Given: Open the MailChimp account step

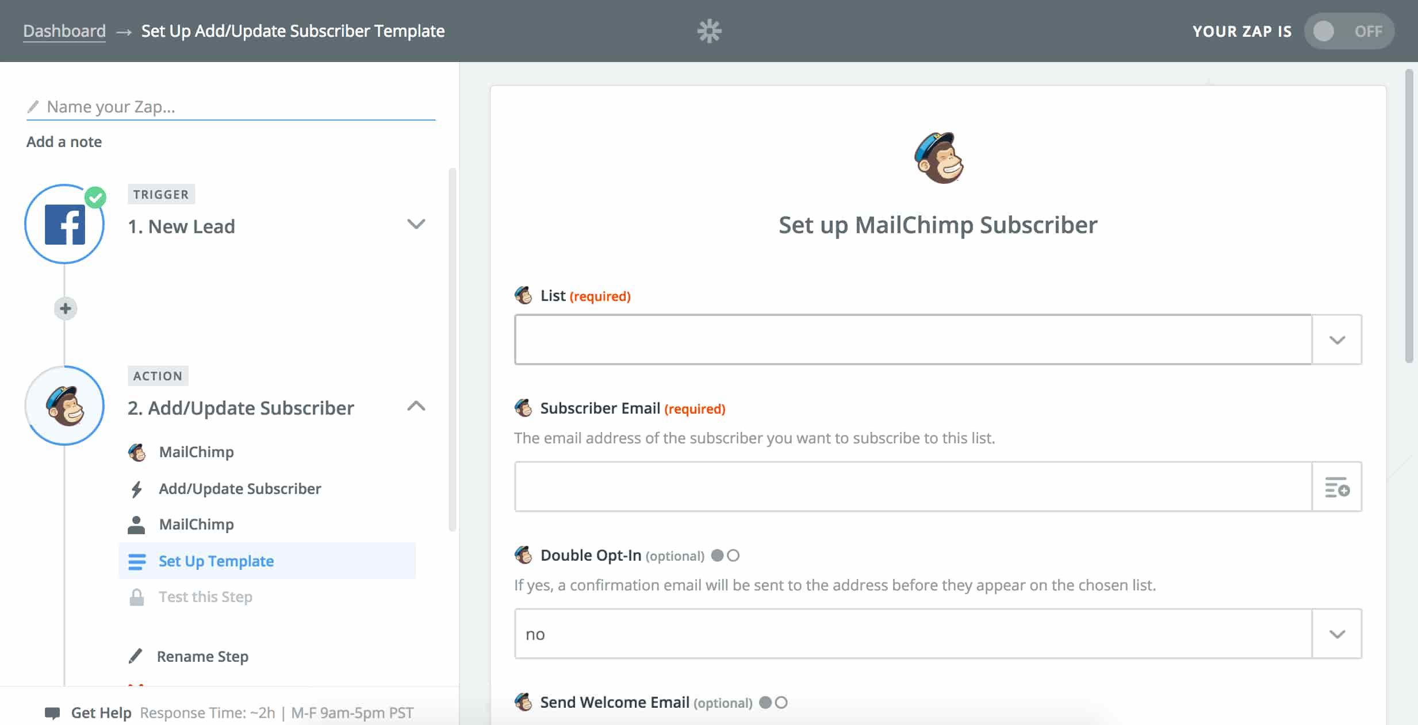Looking at the screenshot, I should click(x=196, y=525).
